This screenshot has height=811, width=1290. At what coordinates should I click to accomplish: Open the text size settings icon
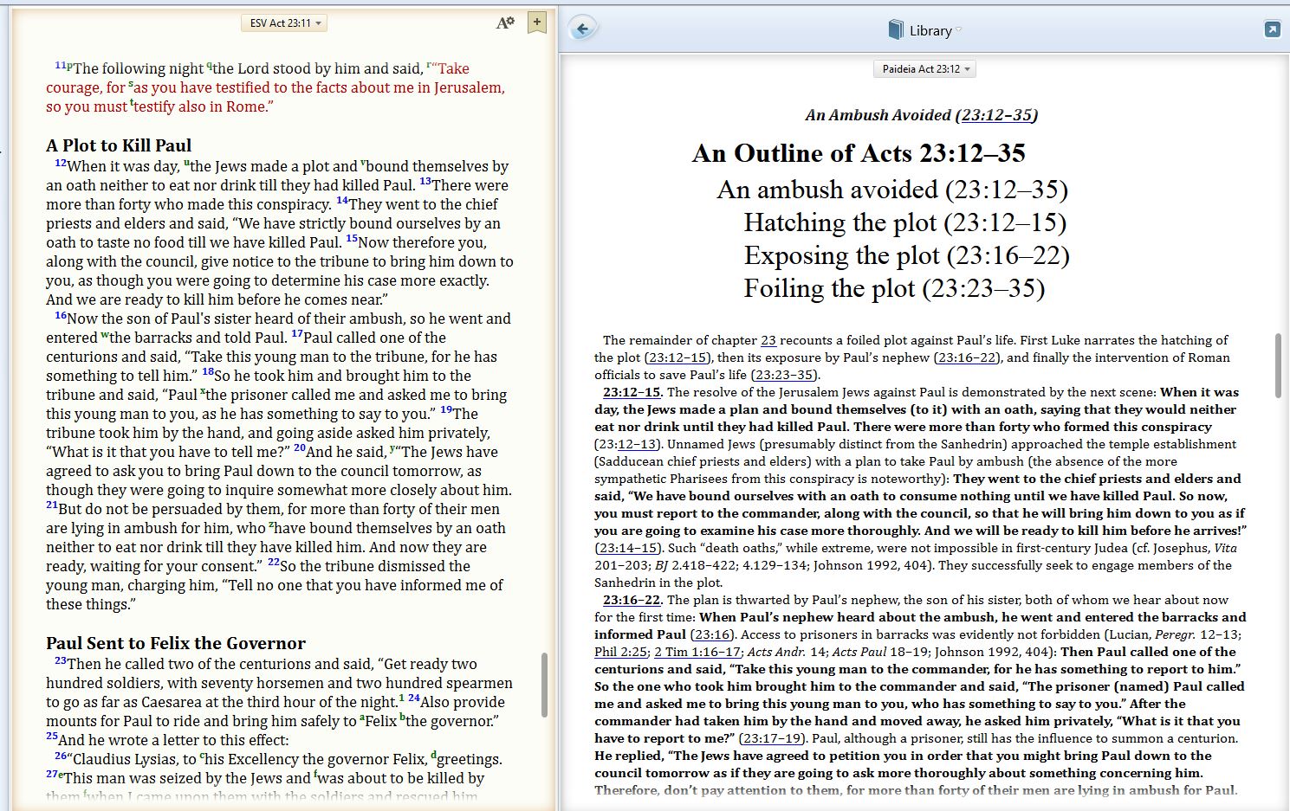[505, 23]
